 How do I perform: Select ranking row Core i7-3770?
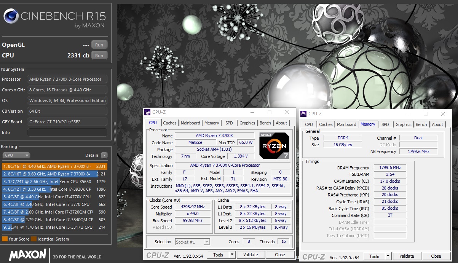[x=54, y=204]
